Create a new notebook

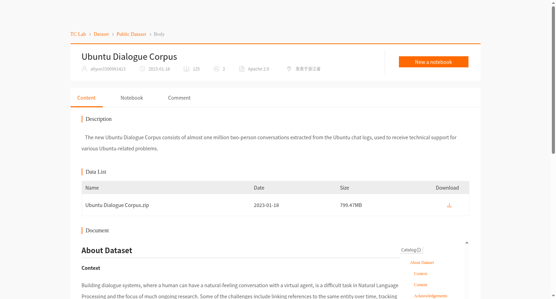click(x=433, y=62)
